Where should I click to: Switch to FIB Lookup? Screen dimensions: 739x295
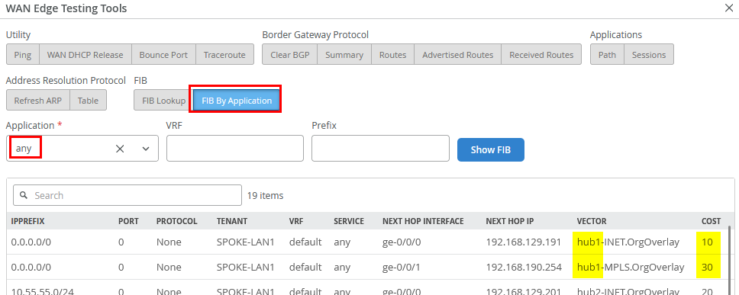click(164, 100)
